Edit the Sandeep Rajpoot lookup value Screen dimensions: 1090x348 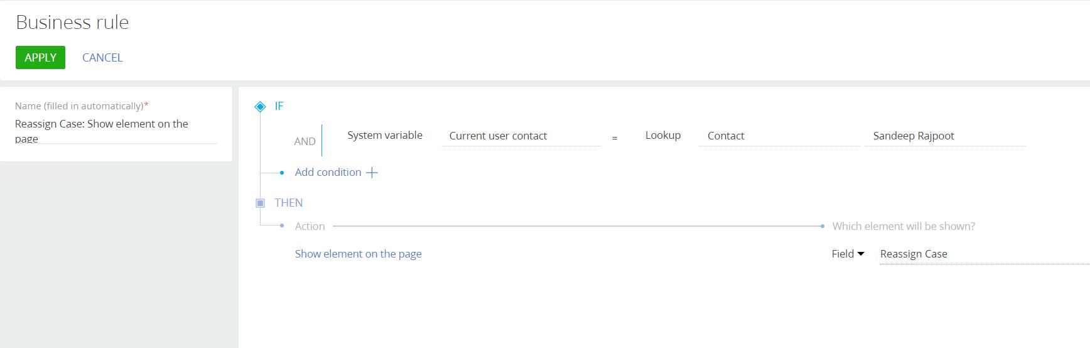944,136
